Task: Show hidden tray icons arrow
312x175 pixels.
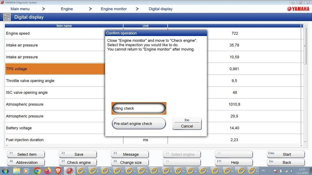Action: pyautogui.click(x=270, y=171)
